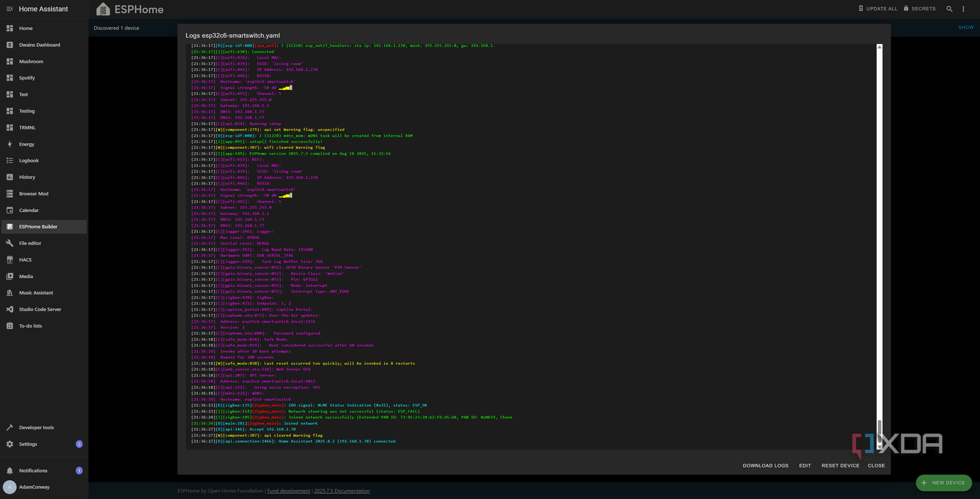Select the Mushroom dashboard icon
Viewport: 980px width, 499px height.
tap(10, 62)
